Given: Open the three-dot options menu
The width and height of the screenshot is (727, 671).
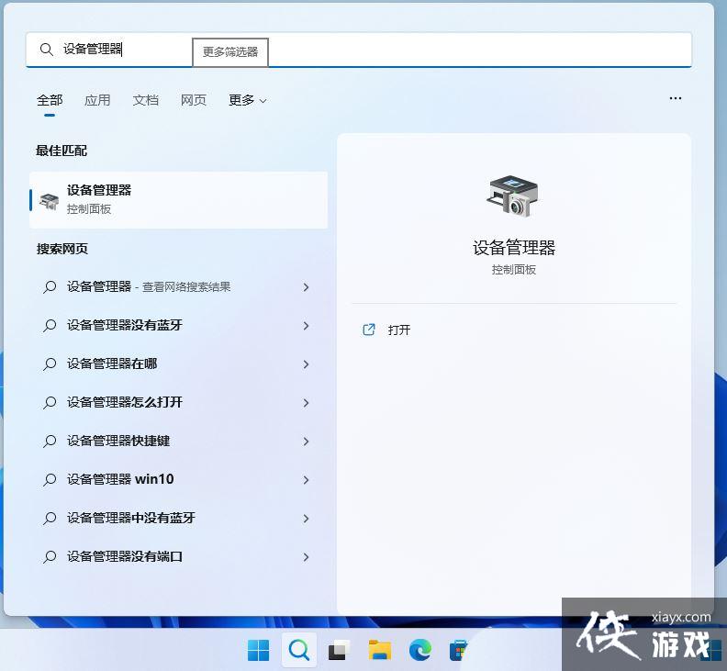Looking at the screenshot, I should pos(676,98).
